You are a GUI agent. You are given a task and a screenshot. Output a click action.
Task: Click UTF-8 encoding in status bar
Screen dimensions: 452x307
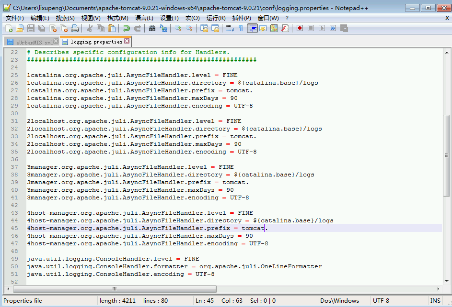click(x=381, y=301)
